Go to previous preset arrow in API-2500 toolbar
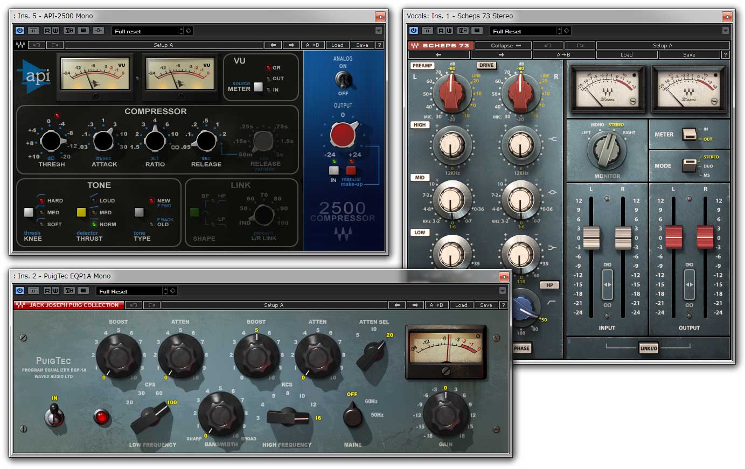 (273, 45)
